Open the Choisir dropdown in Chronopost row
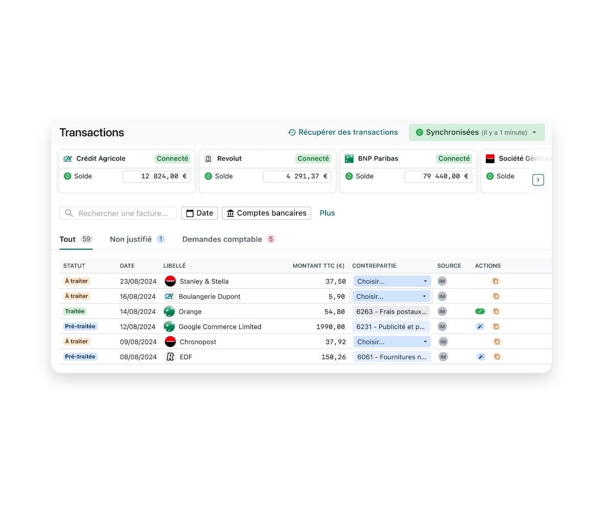 tap(391, 342)
